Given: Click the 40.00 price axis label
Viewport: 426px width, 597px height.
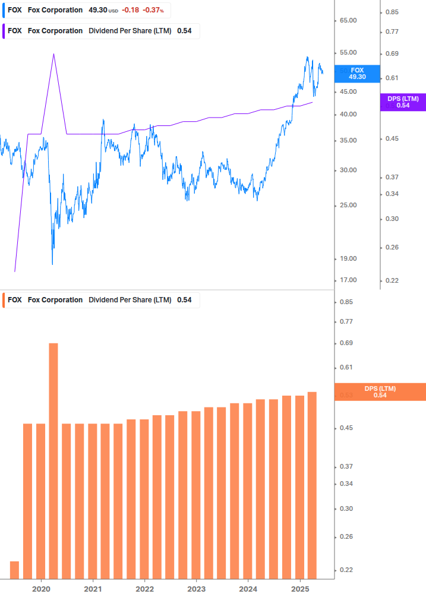Looking at the screenshot, I should (x=348, y=114).
